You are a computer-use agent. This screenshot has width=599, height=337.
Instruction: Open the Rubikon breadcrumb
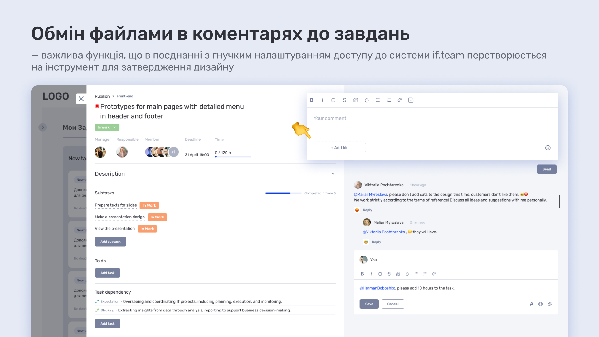pyautogui.click(x=102, y=96)
